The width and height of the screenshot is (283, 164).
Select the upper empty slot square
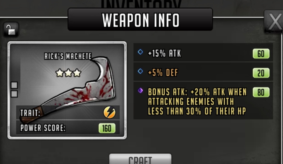point(14,85)
